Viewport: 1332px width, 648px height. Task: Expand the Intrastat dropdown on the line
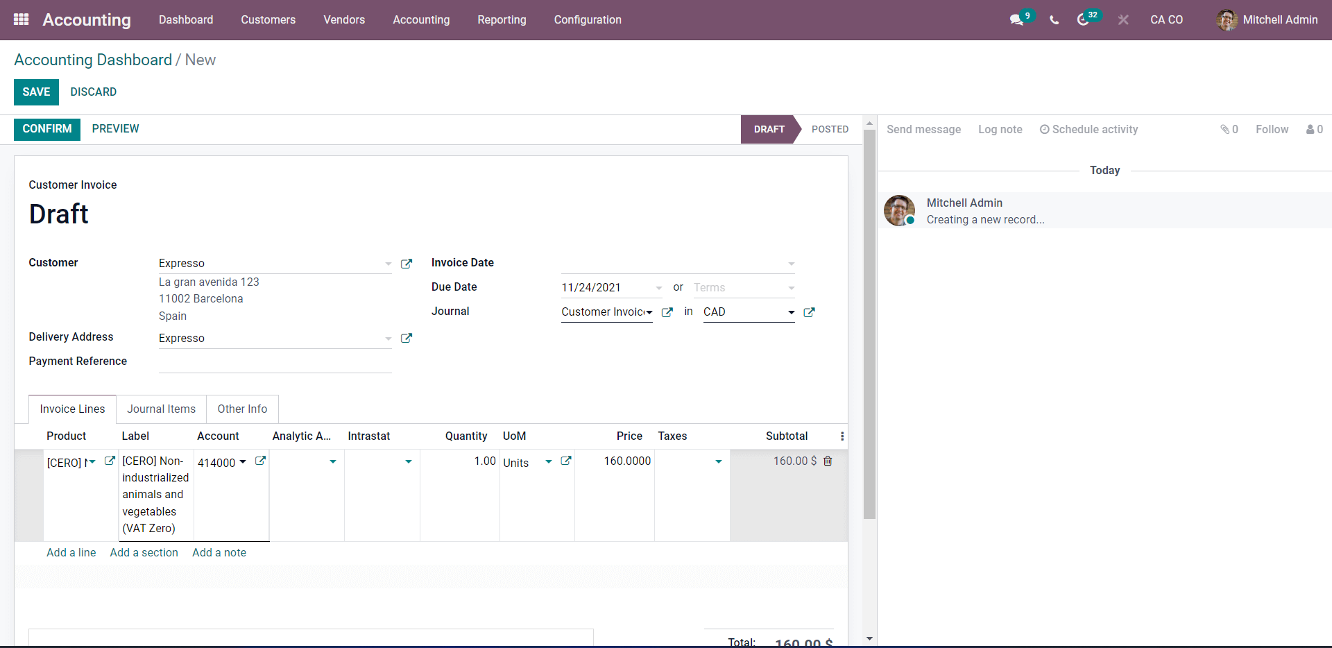tap(409, 461)
